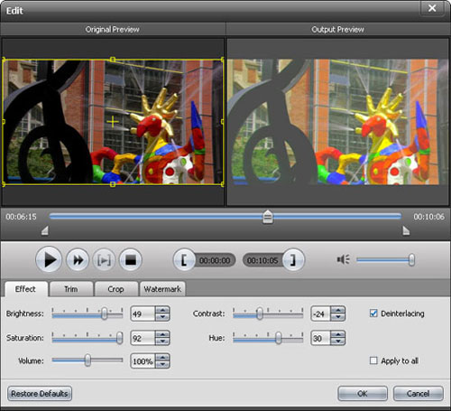Set trim end with right bracket button
The height and width of the screenshot is (411, 451).
pos(293,260)
